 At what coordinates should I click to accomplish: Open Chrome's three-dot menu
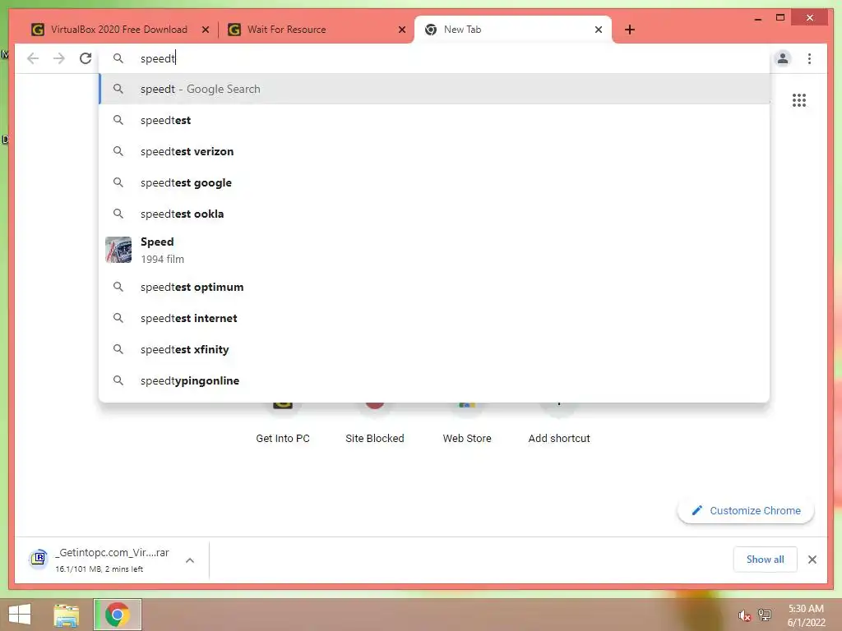[x=809, y=58]
